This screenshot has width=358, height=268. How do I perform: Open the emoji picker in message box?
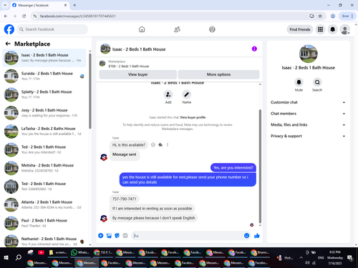click(246, 236)
